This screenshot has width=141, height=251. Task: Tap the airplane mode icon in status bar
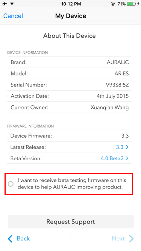coord(5,4)
